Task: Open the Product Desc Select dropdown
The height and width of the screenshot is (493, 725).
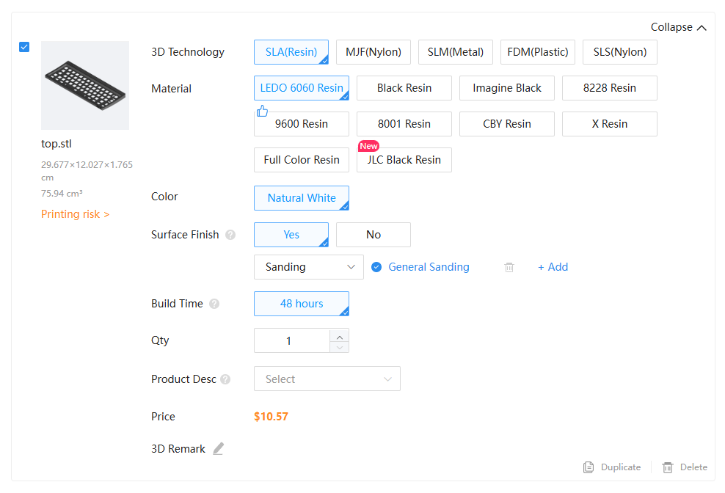Action: tap(327, 379)
